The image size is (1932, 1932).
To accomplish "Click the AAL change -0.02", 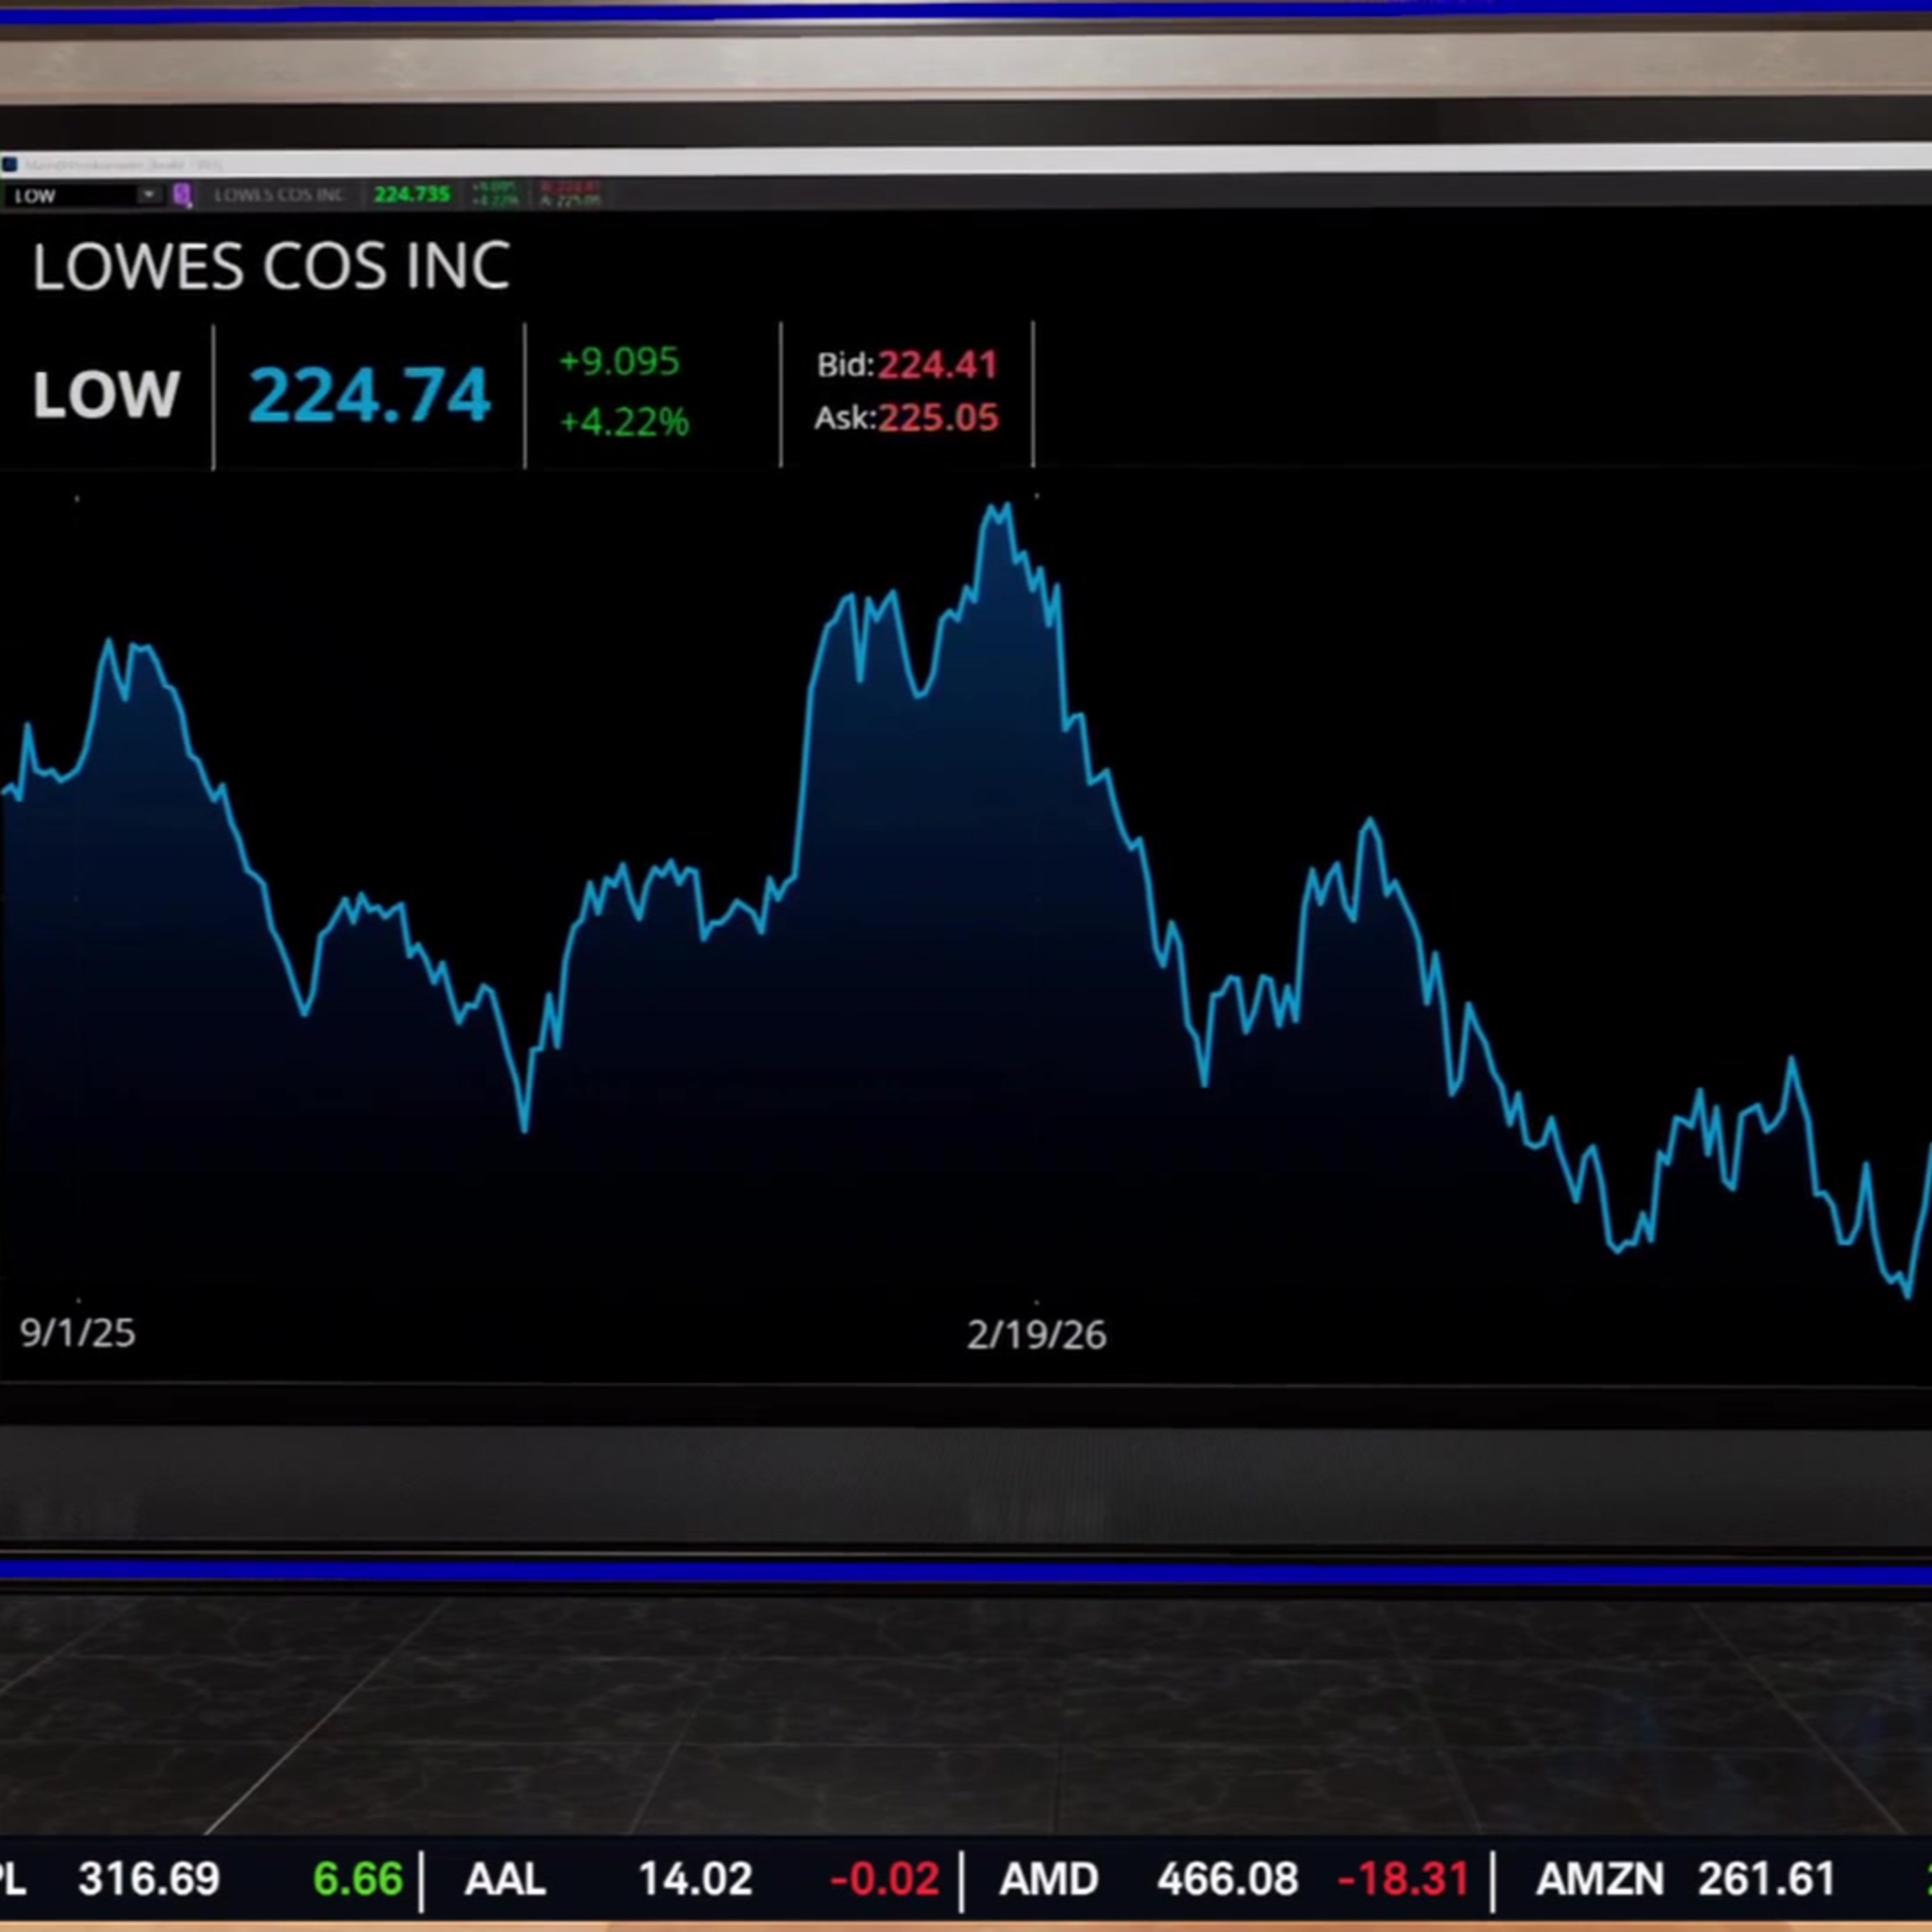I will coord(884,1879).
